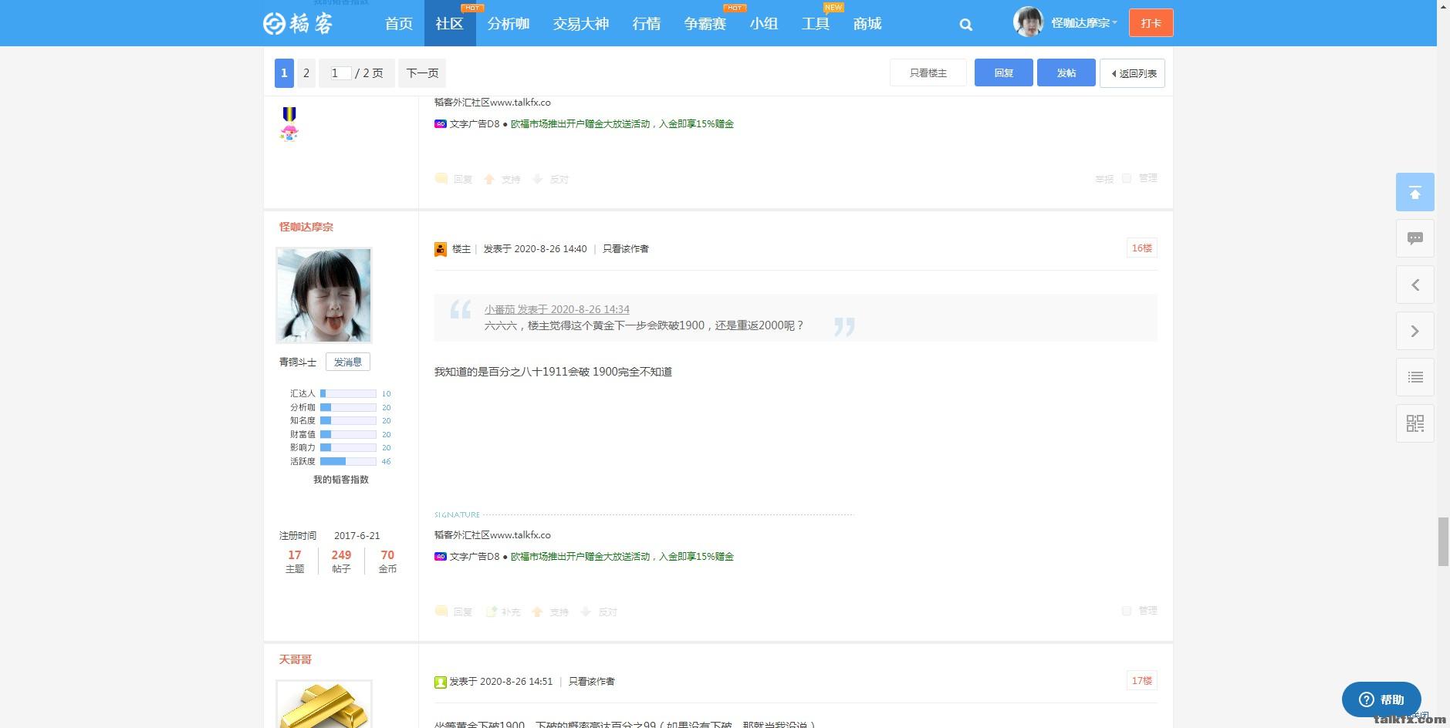Click the oppose down-arrow on floor 15
The width and height of the screenshot is (1450, 728).
(538, 179)
